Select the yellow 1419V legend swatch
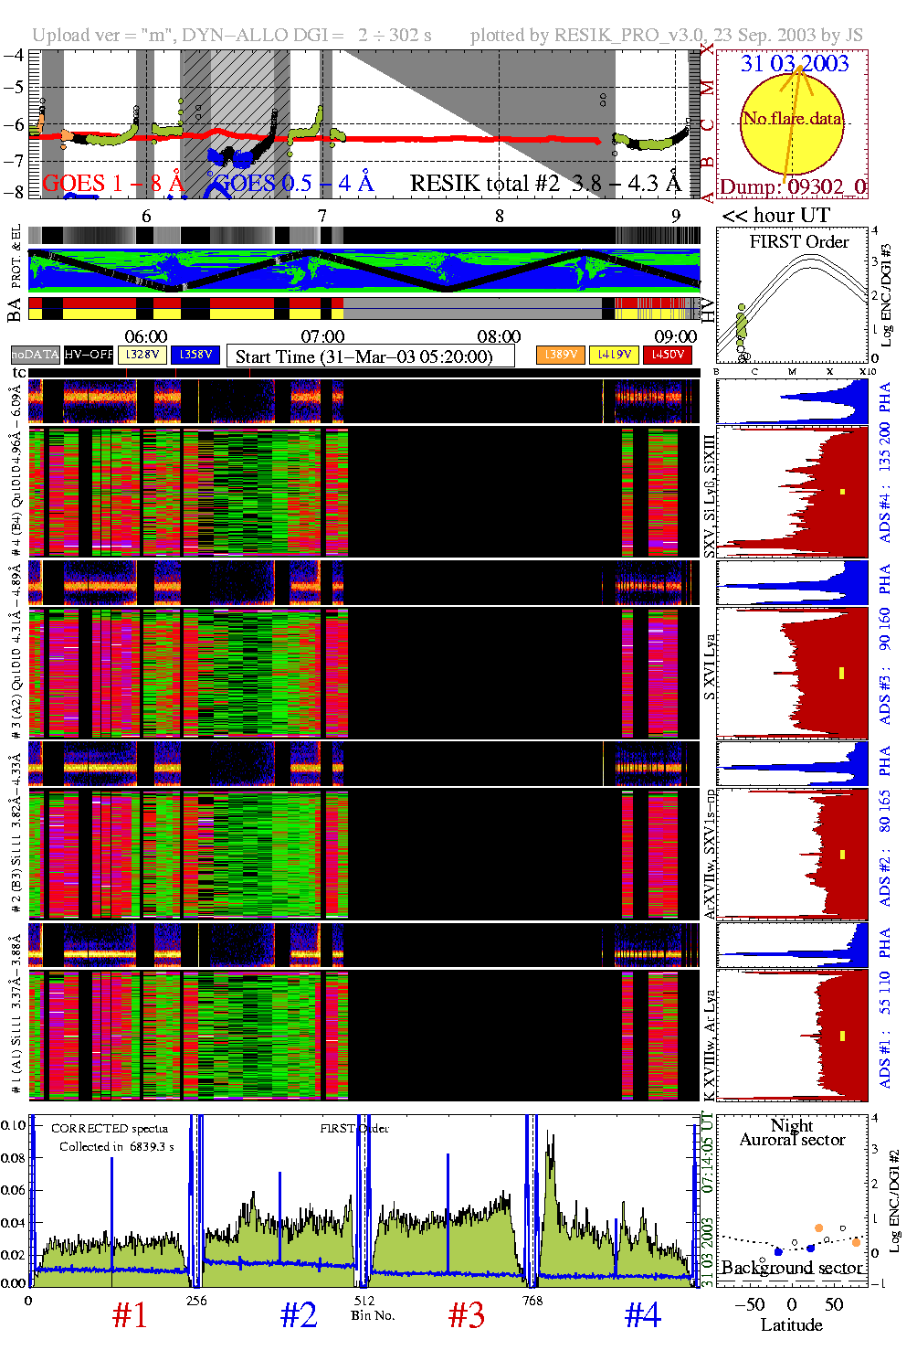The image size is (917, 1350). 614,355
